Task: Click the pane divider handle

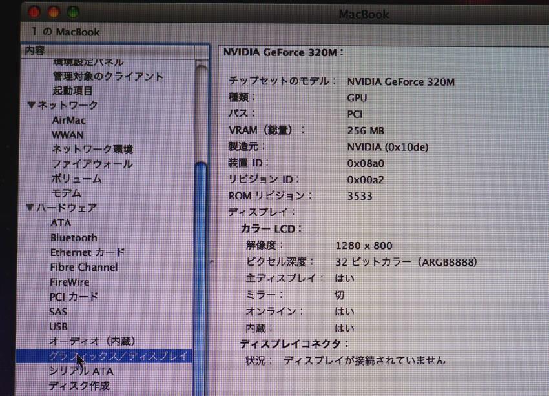Action: (x=212, y=261)
